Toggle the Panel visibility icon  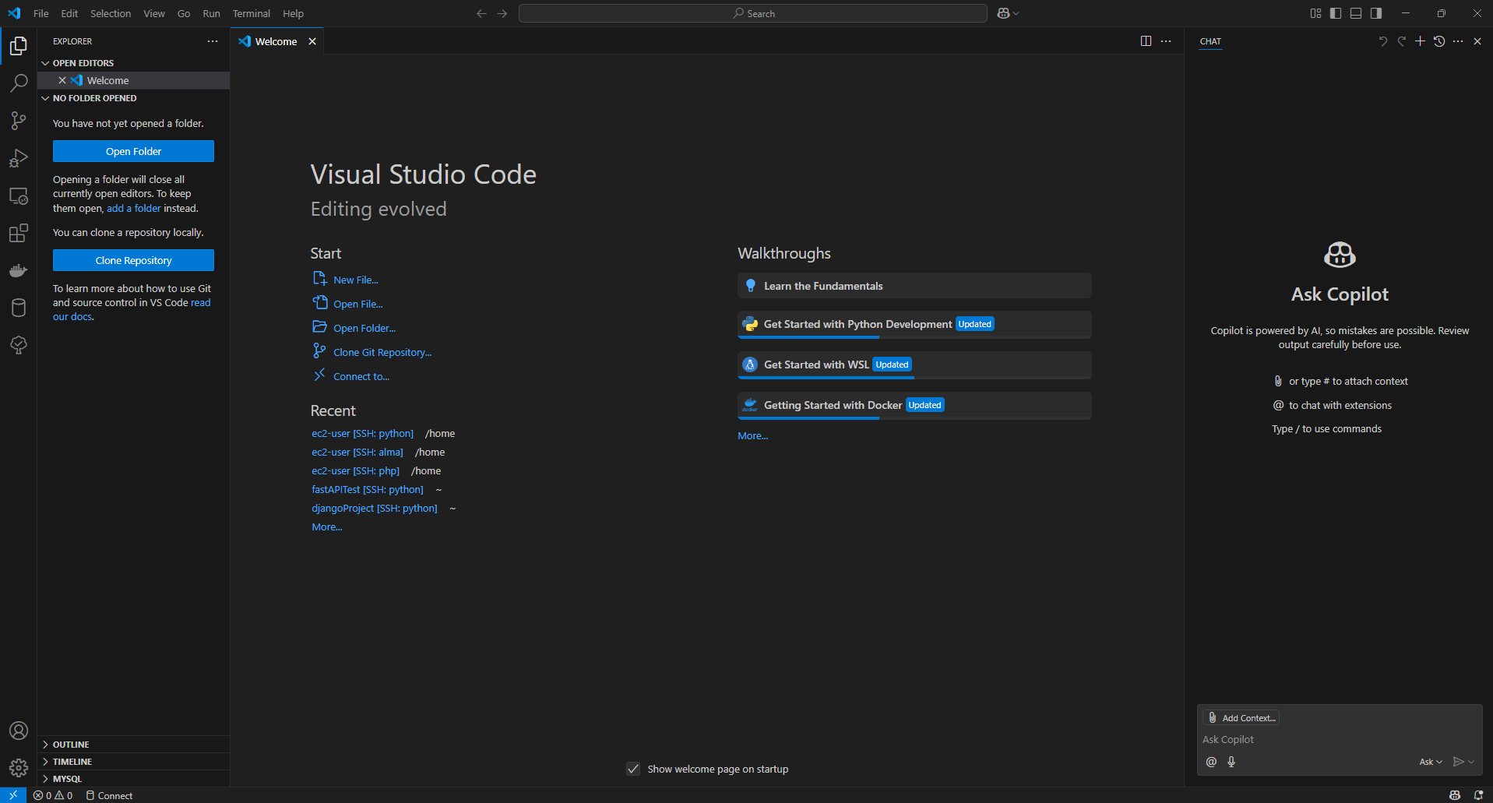(1356, 13)
